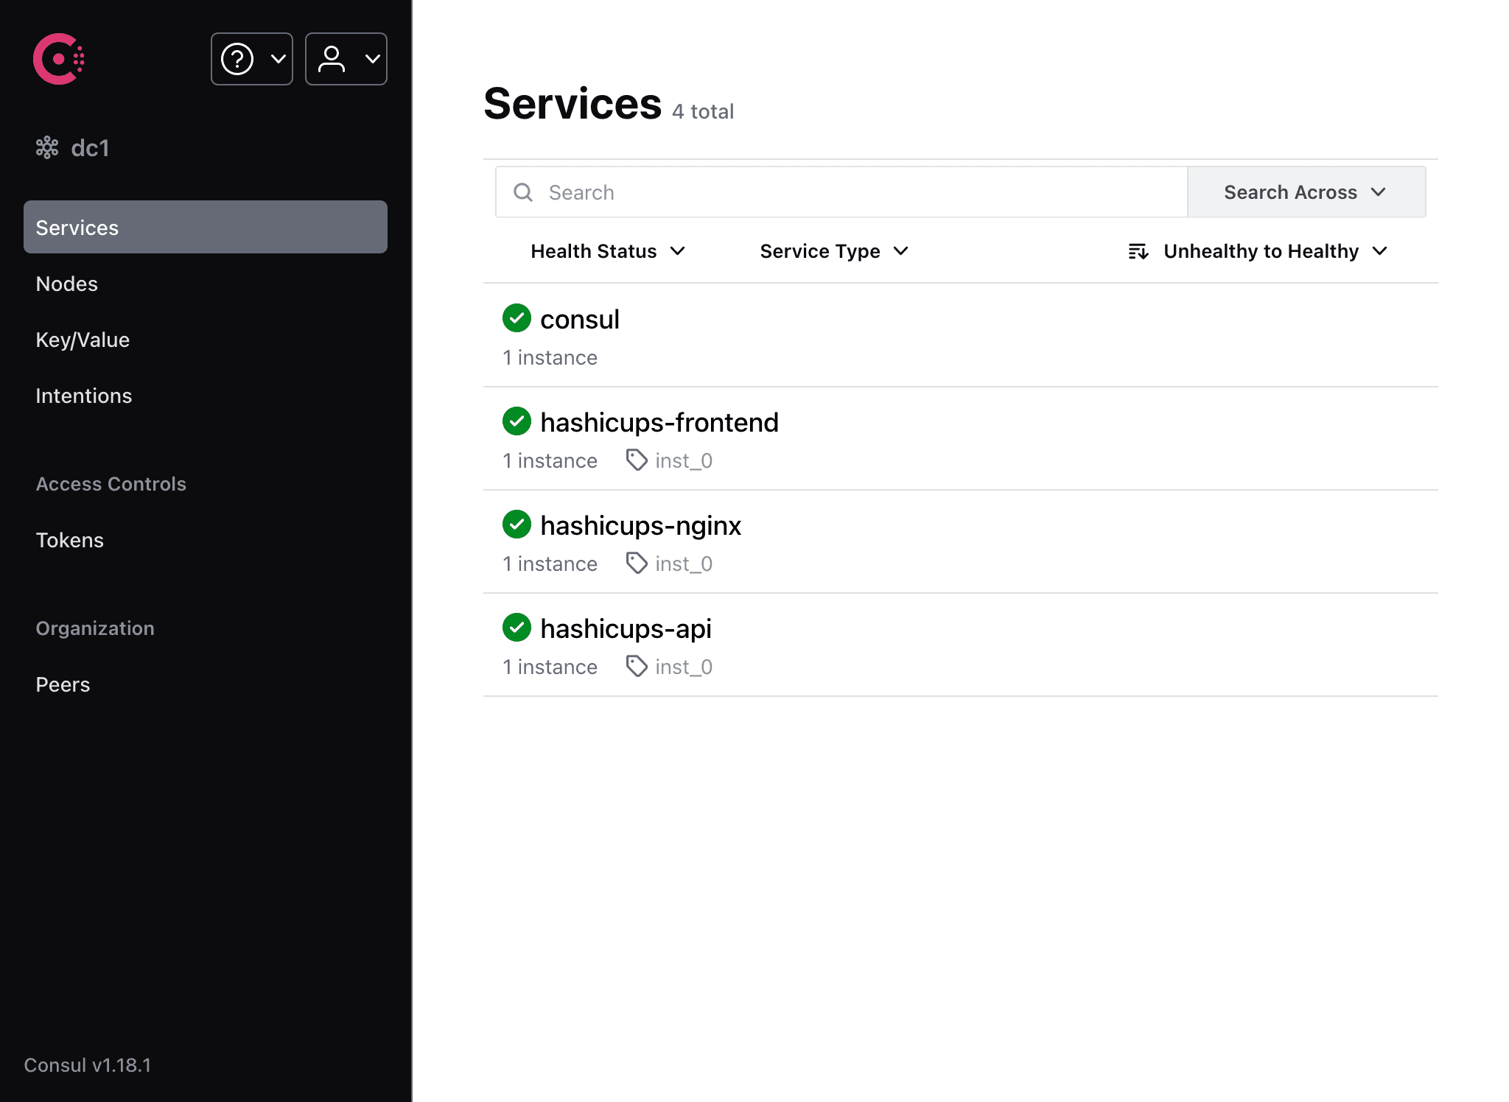Click the tag icon next to hashicups-api inst_0
1509x1102 pixels.
click(636, 667)
